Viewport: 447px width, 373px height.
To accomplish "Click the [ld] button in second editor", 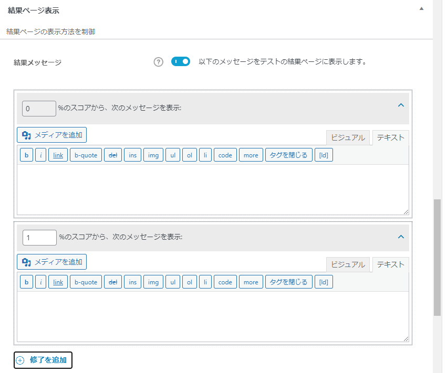I will click(x=324, y=282).
